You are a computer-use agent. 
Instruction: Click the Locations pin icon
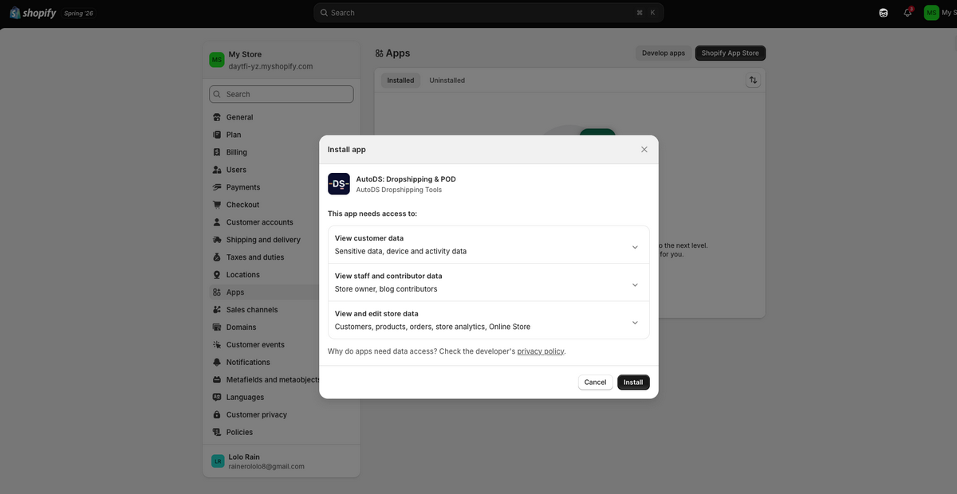coord(217,275)
